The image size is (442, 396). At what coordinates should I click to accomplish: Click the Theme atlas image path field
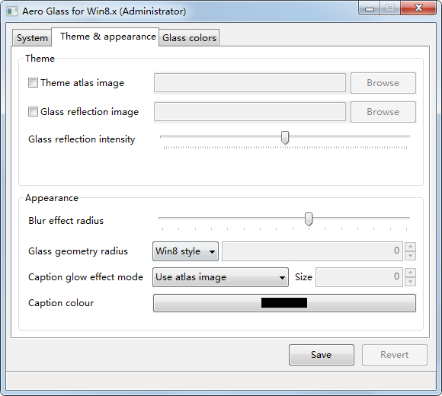pyautogui.click(x=250, y=83)
